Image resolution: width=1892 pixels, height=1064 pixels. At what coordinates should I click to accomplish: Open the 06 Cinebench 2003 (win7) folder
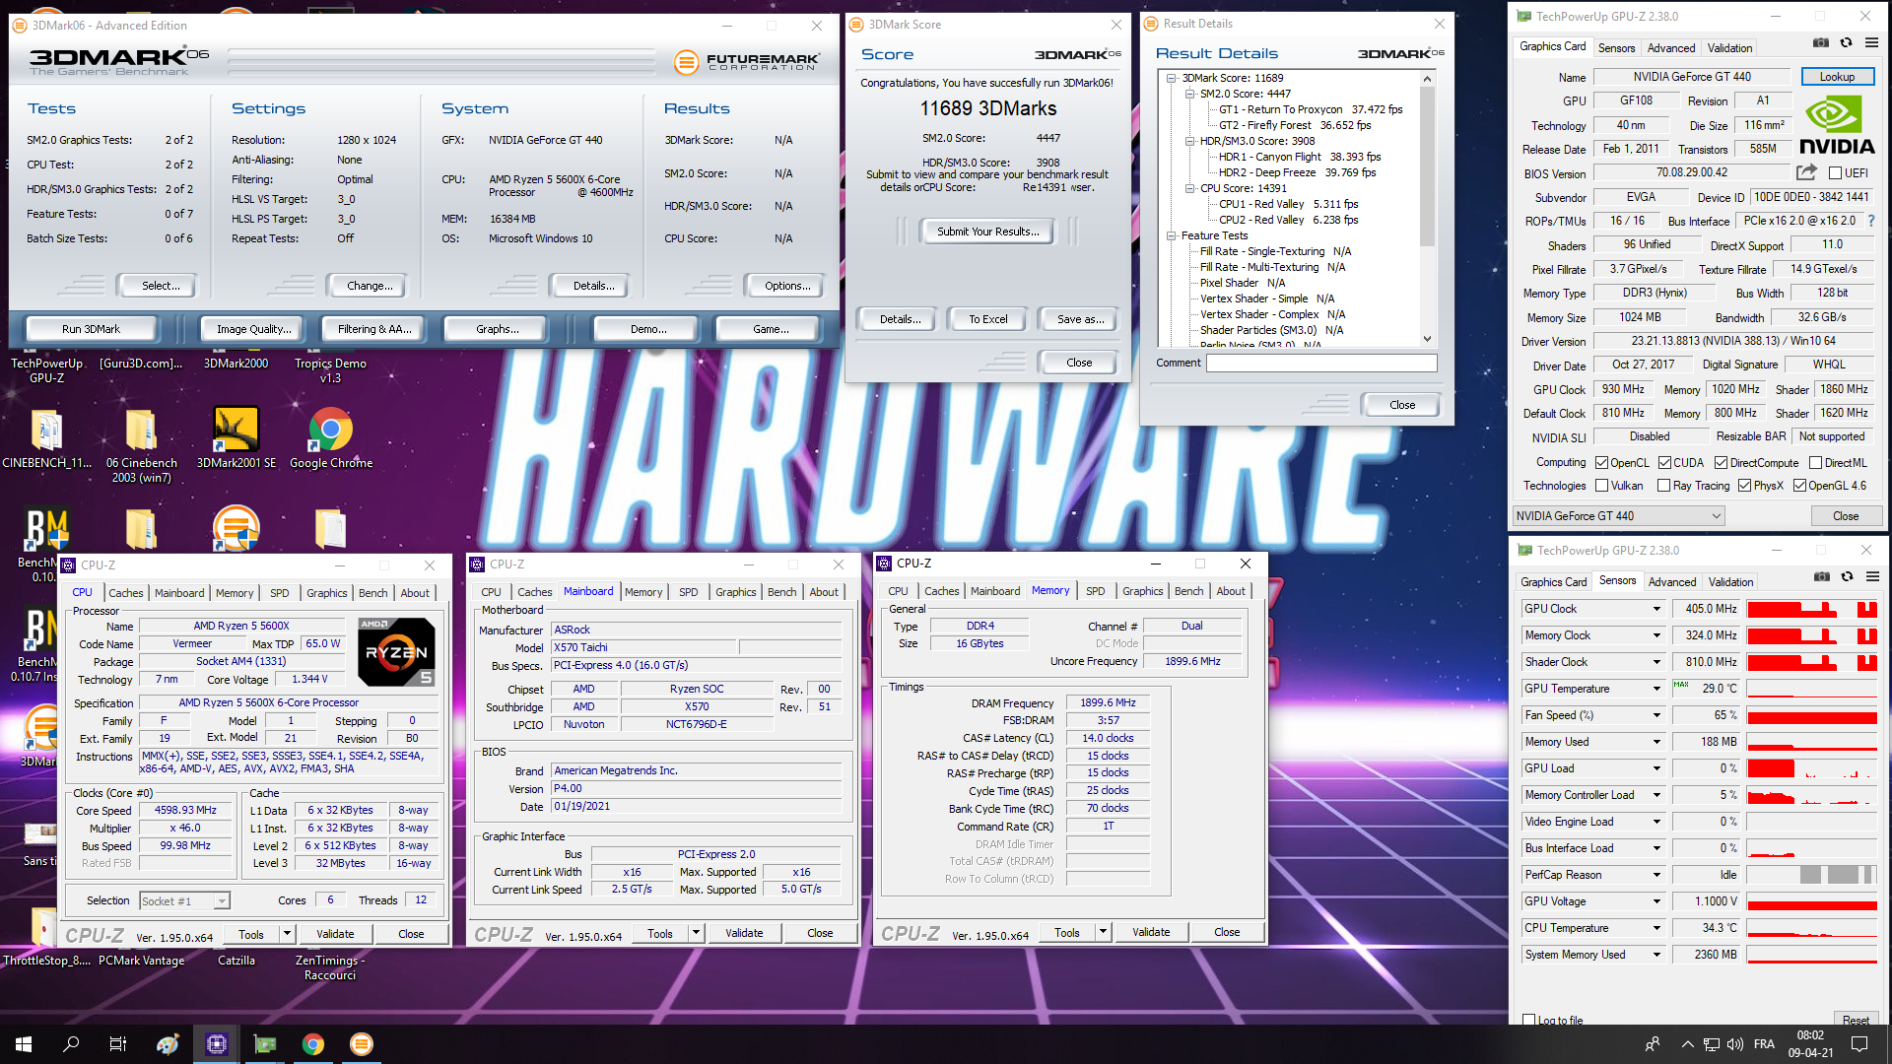(x=142, y=445)
